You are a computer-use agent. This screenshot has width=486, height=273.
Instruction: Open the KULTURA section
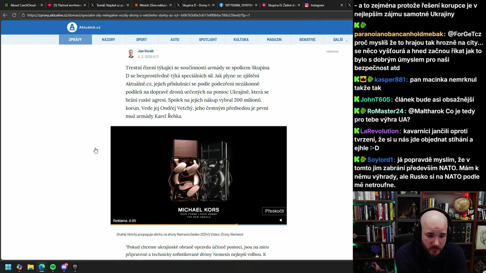(x=241, y=39)
